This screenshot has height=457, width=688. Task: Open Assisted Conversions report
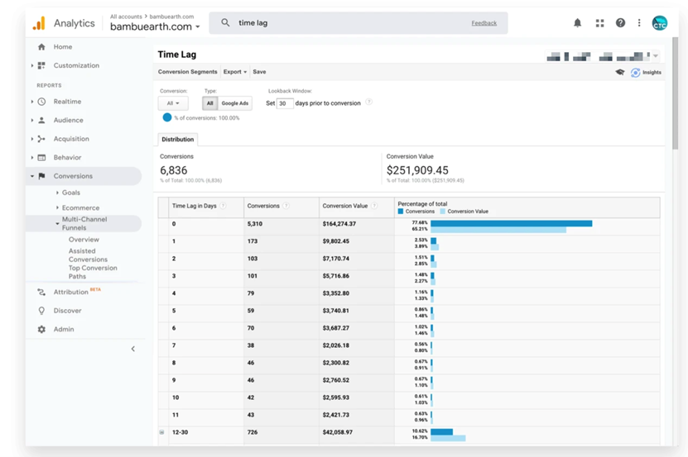click(x=88, y=255)
